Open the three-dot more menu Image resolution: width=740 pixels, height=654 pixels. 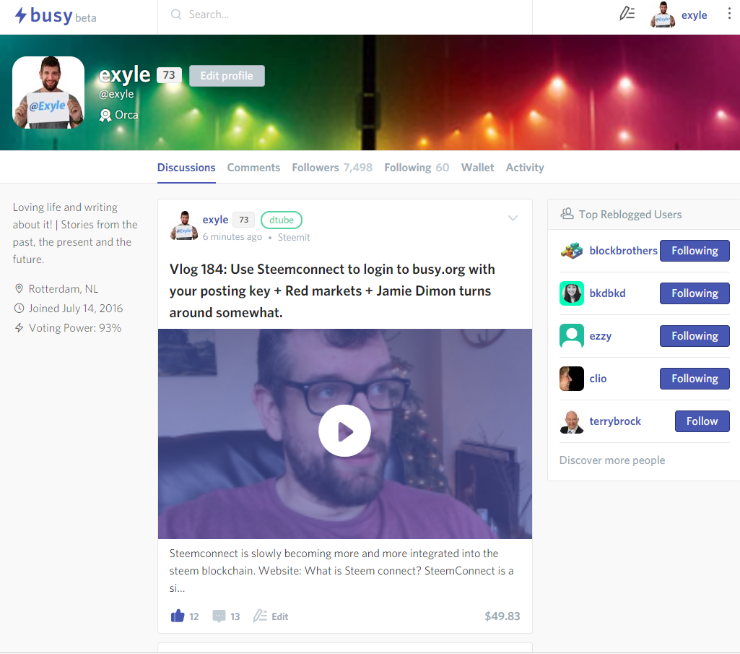pyautogui.click(x=729, y=14)
